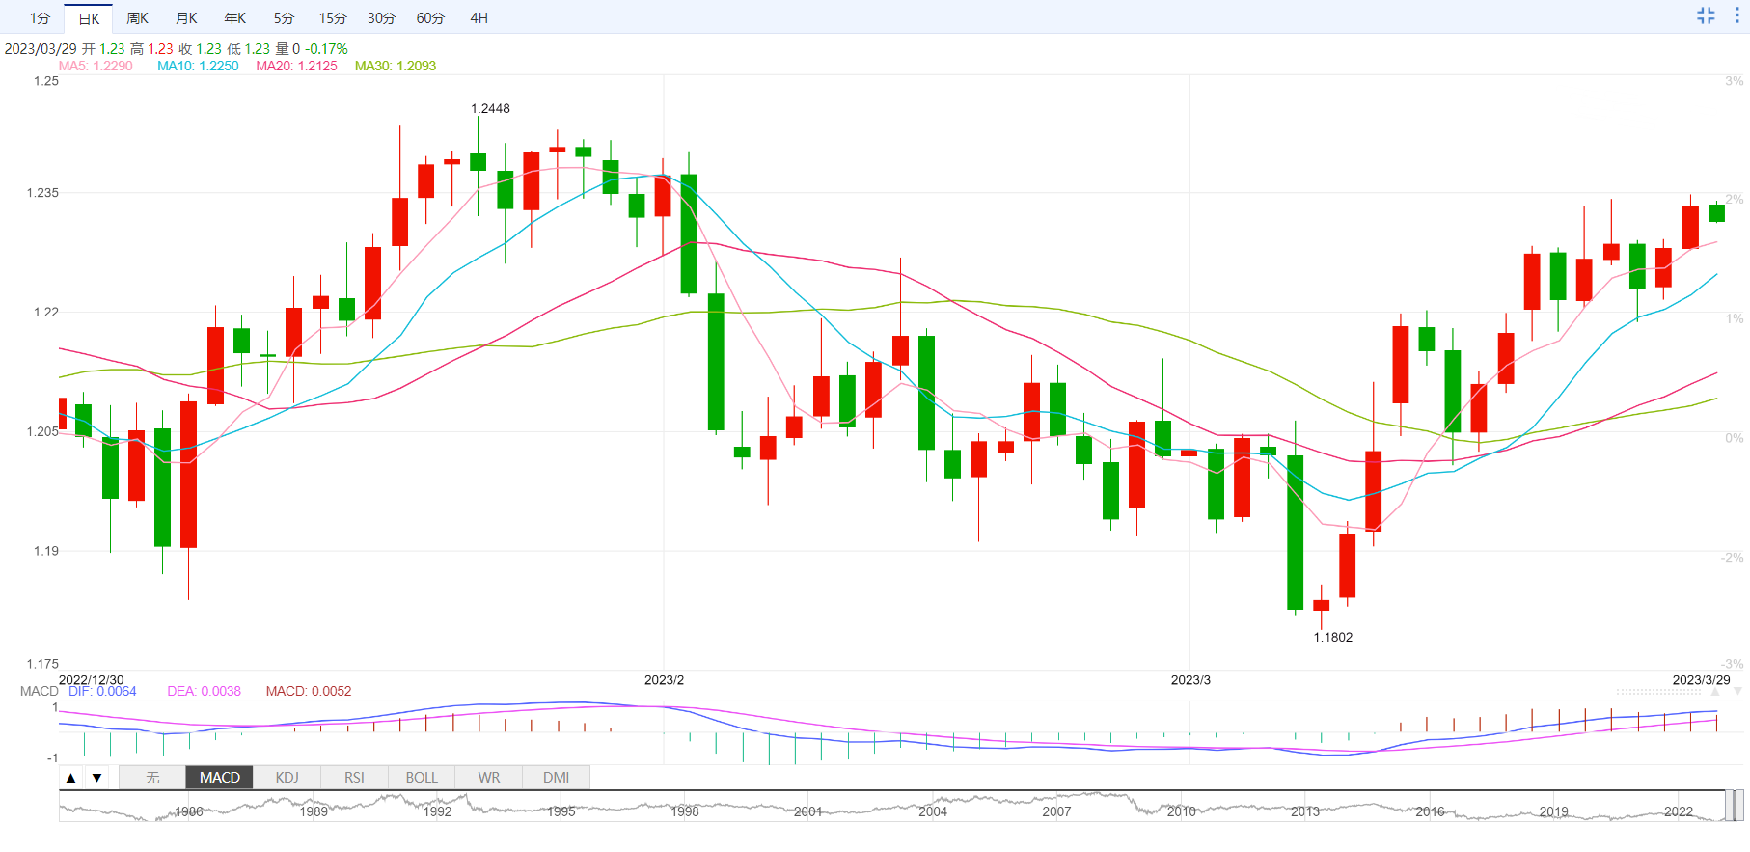Select the 60分 interval
Viewport: 1750px width, 852px height.
[x=430, y=18]
